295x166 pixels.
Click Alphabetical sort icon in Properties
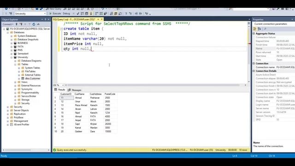click(260, 29)
